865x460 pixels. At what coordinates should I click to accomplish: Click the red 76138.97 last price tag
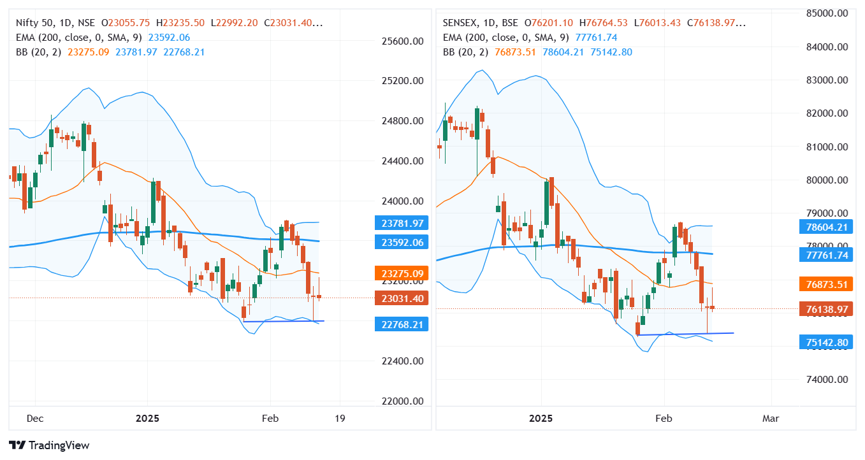pos(827,309)
